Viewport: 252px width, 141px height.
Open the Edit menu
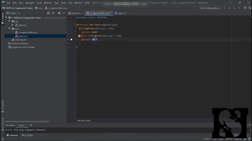tap(15, 3)
